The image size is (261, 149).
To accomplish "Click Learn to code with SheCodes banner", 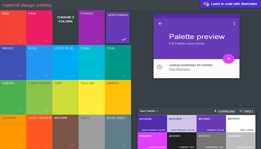I will pos(230,4).
